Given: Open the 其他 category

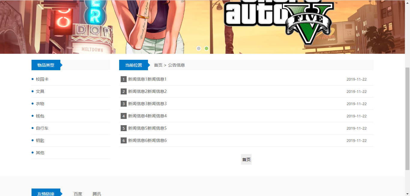Looking at the screenshot, I should [x=40, y=153].
